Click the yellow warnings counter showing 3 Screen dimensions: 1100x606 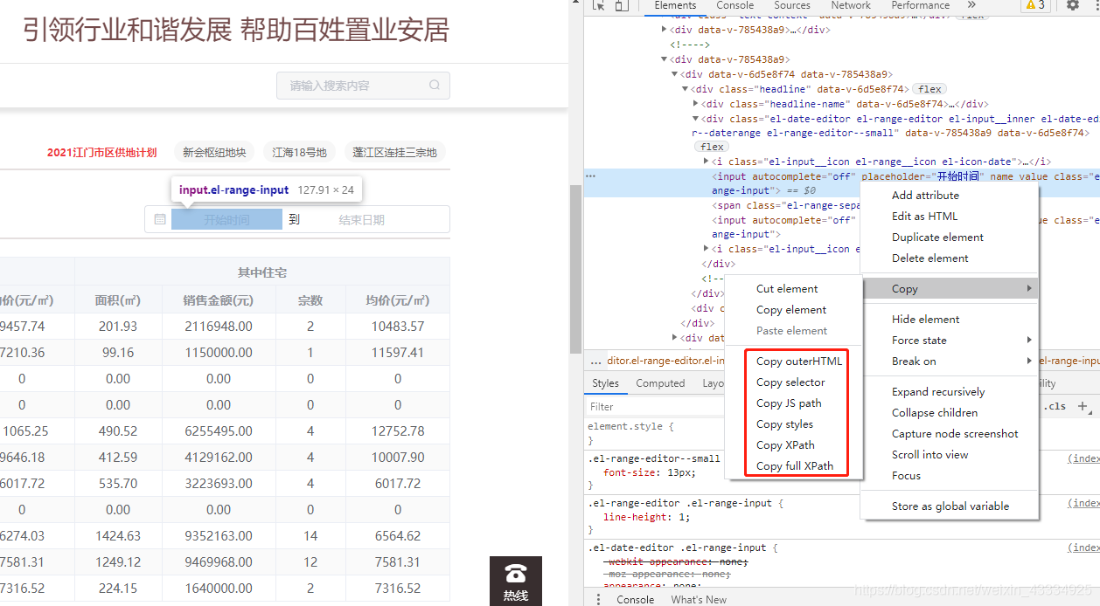(1036, 6)
